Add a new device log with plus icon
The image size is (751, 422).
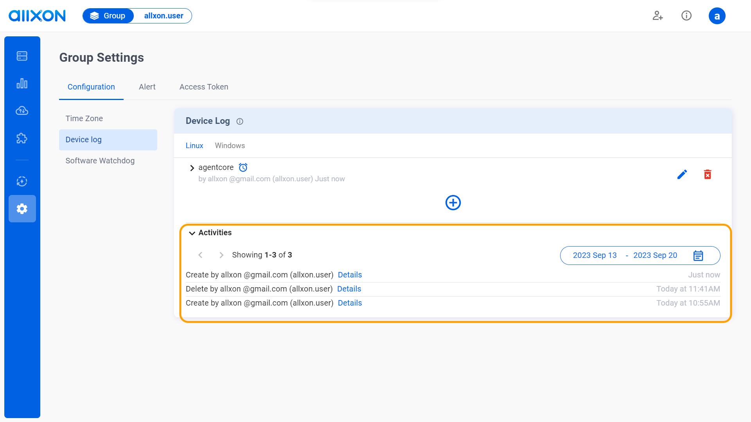pyautogui.click(x=453, y=202)
